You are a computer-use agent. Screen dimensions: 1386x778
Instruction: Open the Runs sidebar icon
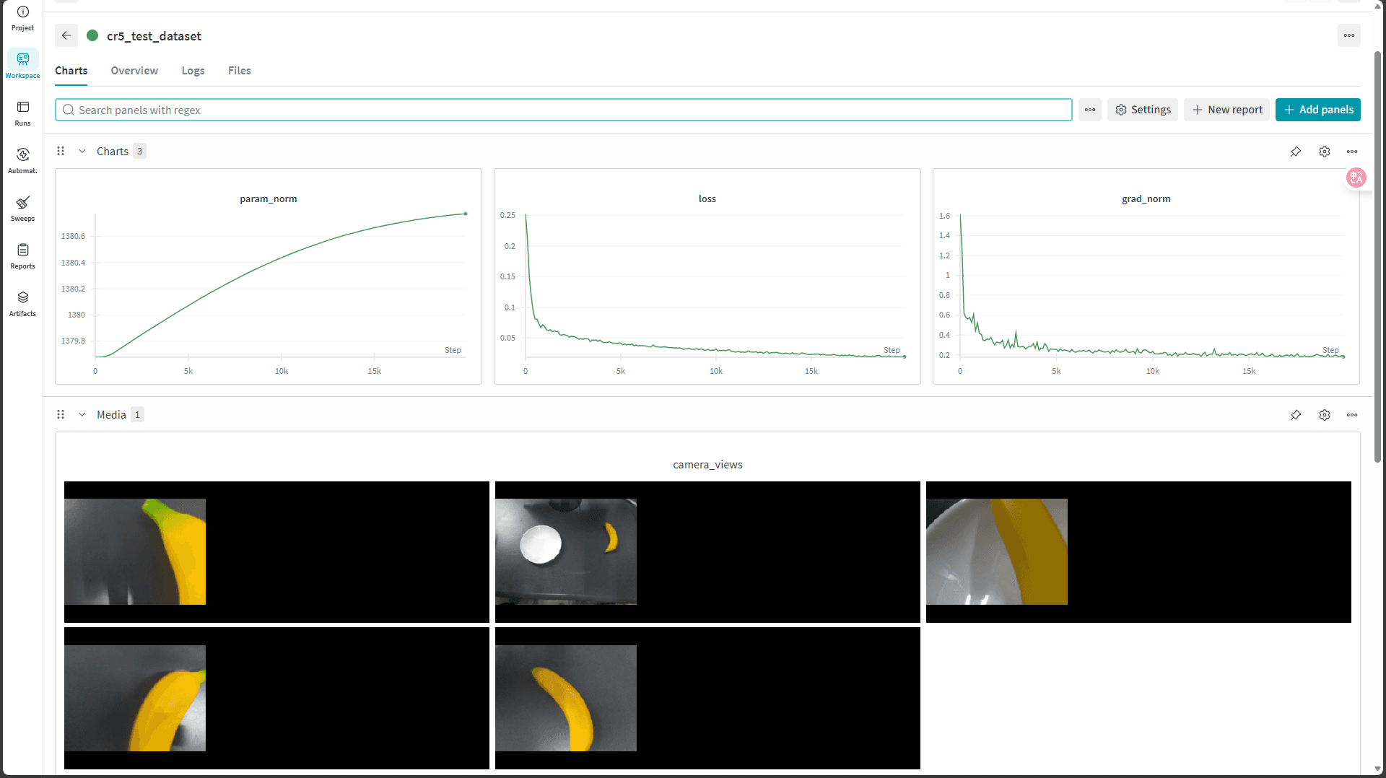(x=22, y=113)
